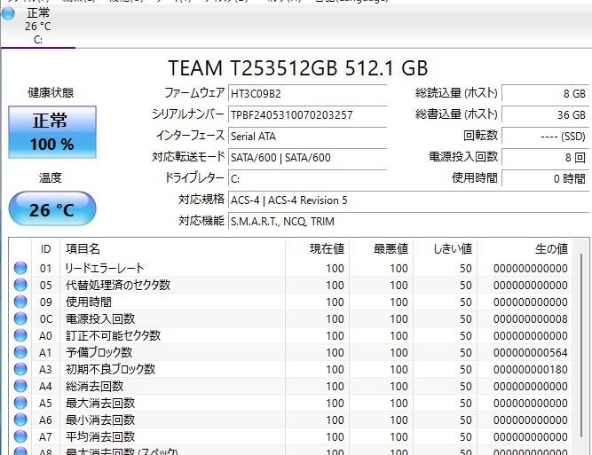Click the ファームウェア field showing HT3C09B2
The image size is (592, 455).
click(x=307, y=93)
